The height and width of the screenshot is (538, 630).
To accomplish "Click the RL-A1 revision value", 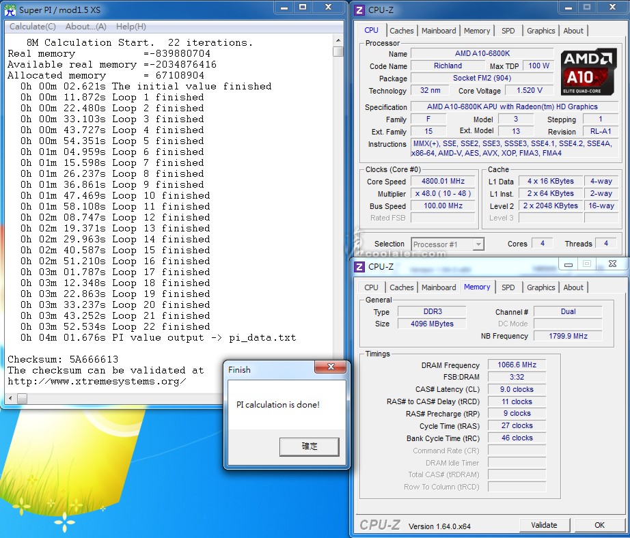I will click(600, 131).
